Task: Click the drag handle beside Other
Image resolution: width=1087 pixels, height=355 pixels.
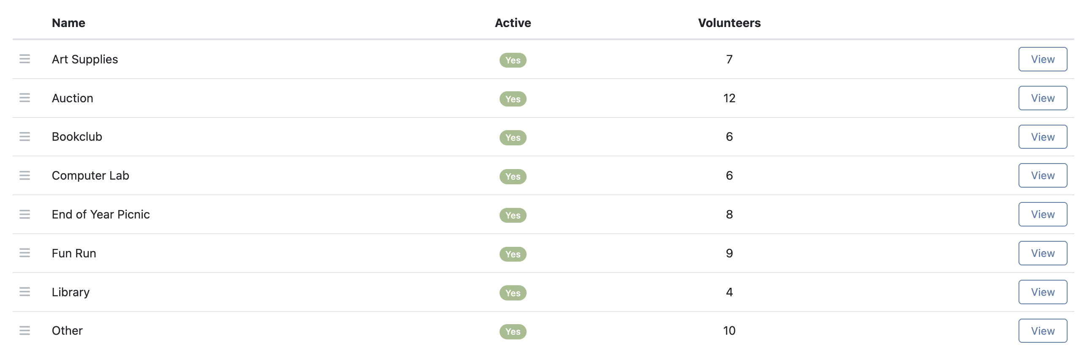Action: [25, 330]
